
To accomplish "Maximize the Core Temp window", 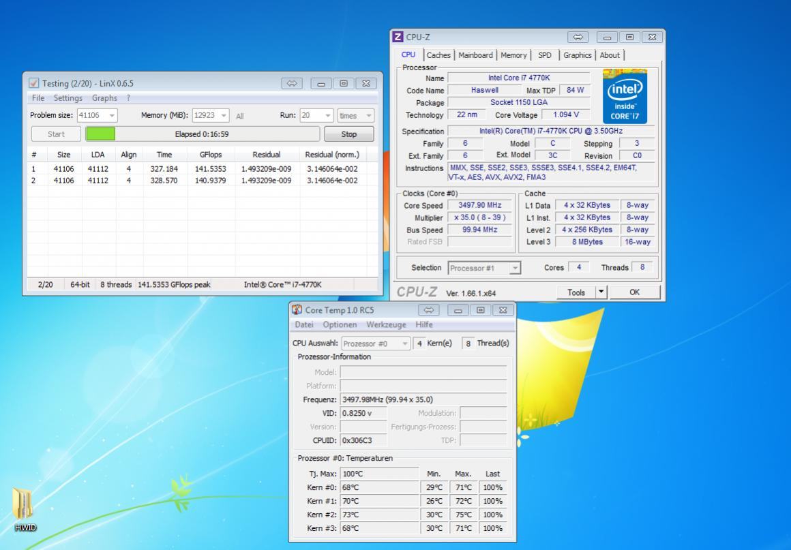I will [480, 309].
